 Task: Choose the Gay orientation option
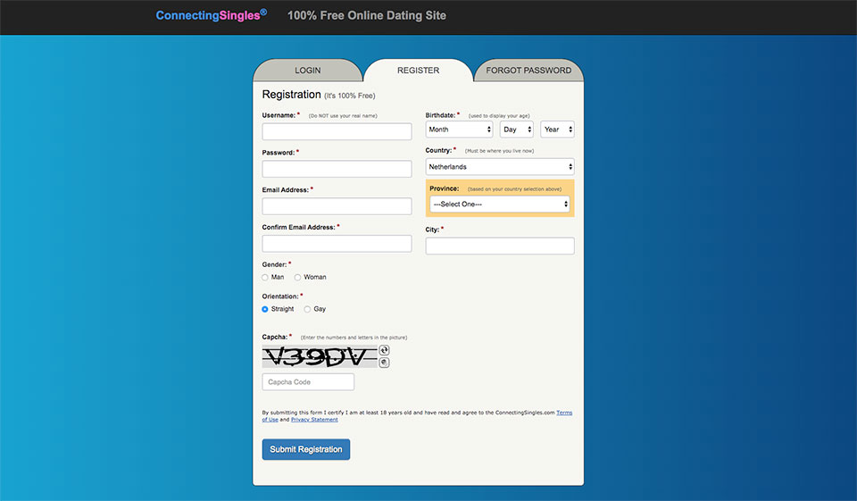coord(308,310)
